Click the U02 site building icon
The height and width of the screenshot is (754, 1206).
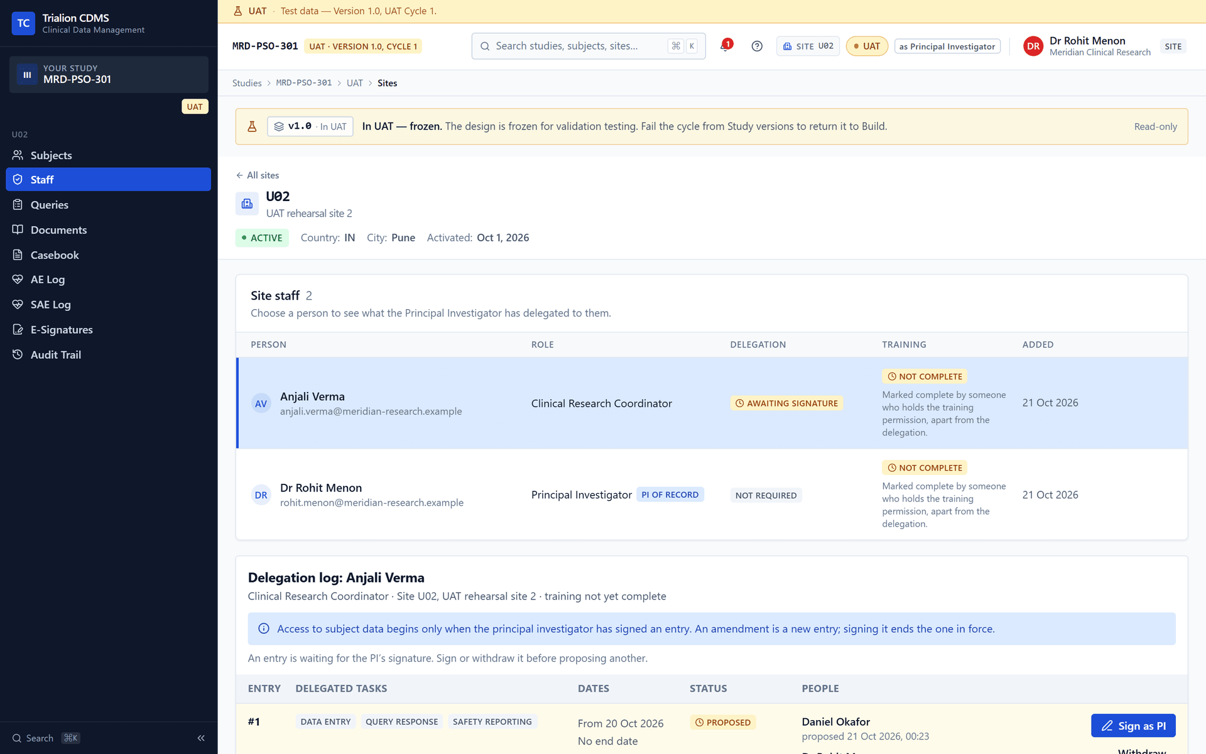pos(247,204)
